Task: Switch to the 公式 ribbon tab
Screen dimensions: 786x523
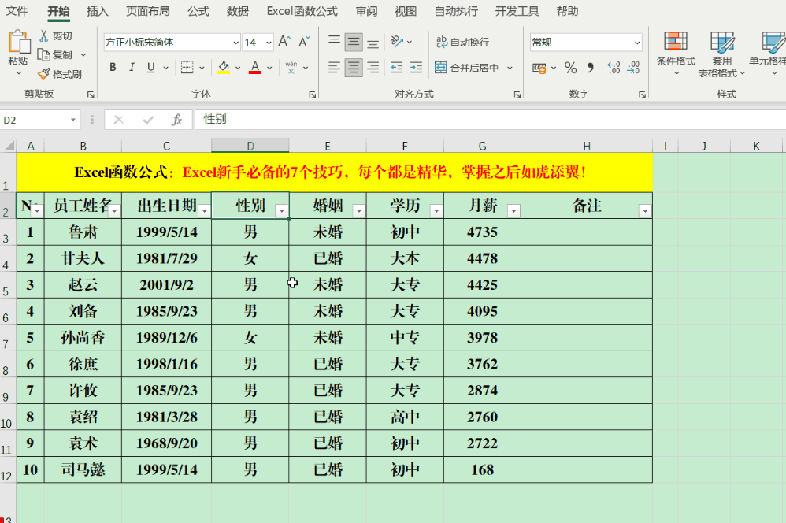Action: pos(198,11)
